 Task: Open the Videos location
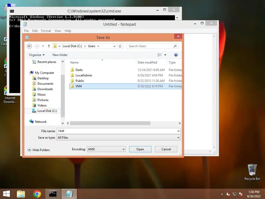(x=39, y=105)
